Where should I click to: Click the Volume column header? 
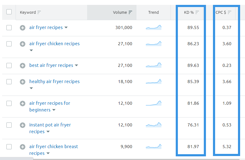pyautogui.click(x=120, y=13)
